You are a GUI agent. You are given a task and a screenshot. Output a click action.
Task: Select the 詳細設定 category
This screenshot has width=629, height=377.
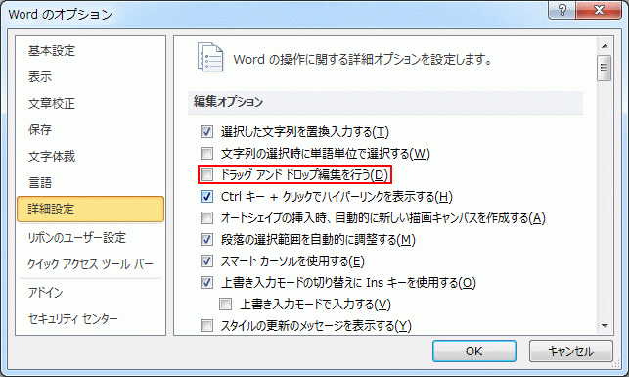91,210
